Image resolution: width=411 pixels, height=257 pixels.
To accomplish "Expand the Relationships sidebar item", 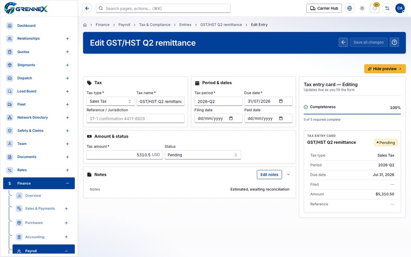I will point(67,39).
